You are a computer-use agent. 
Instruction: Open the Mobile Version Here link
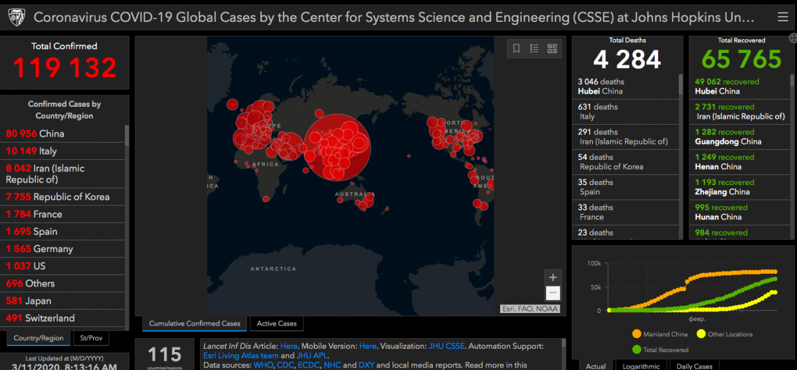click(368, 346)
